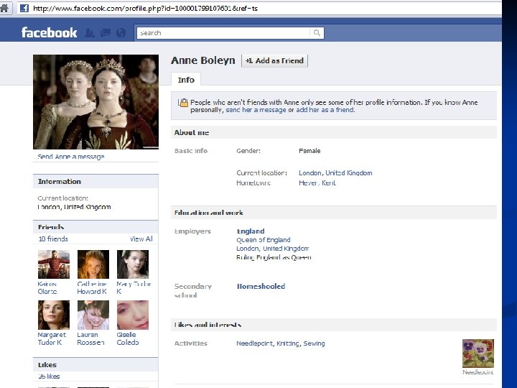This screenshot has height=388, width=517.
Task: Open London, United Kingdom current location link
Action: 335,173
